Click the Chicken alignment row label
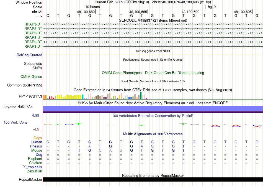 pyautogui.click(x=35, y=163)
